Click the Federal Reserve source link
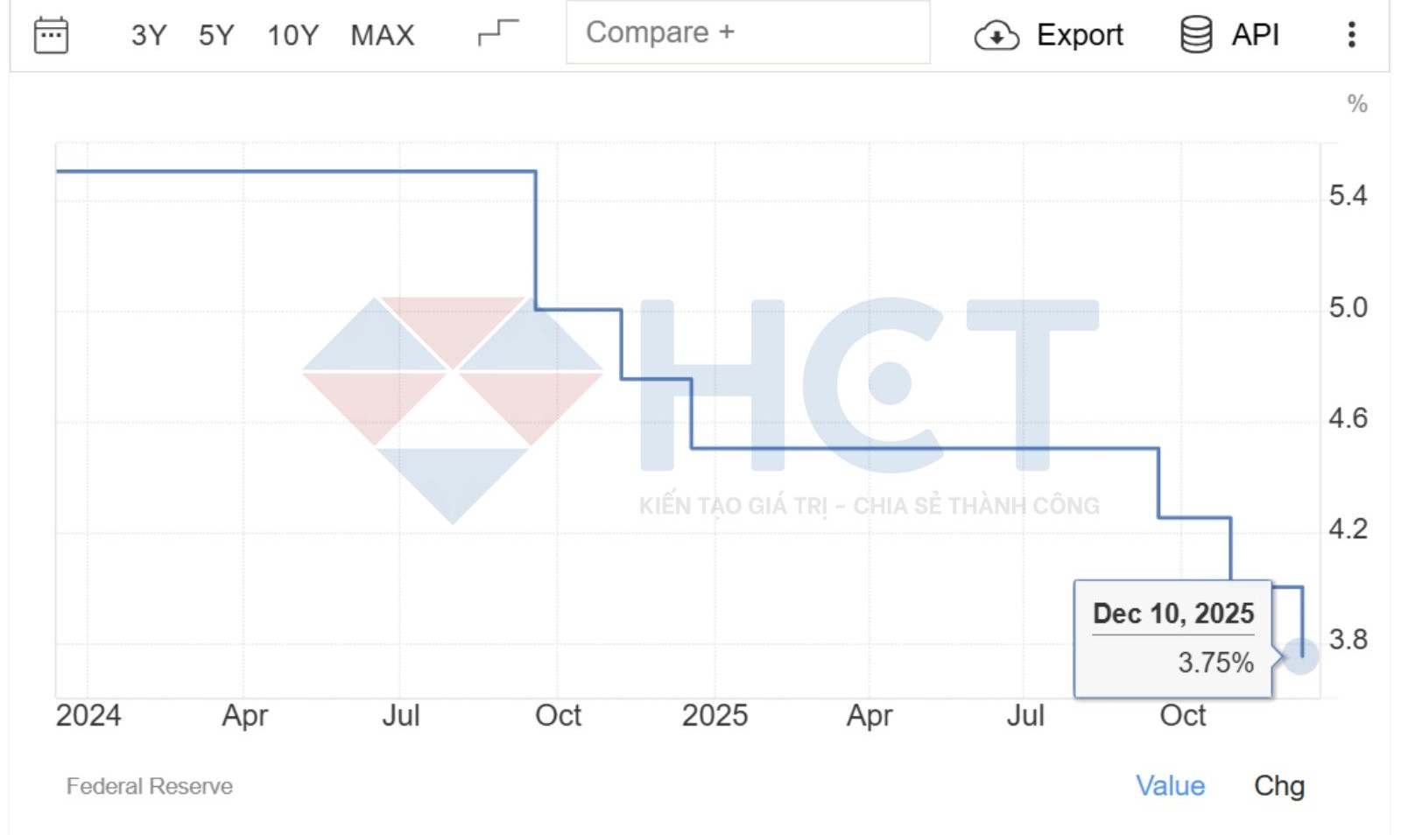Screen dimensions: 1401x835 click(150, 786)
